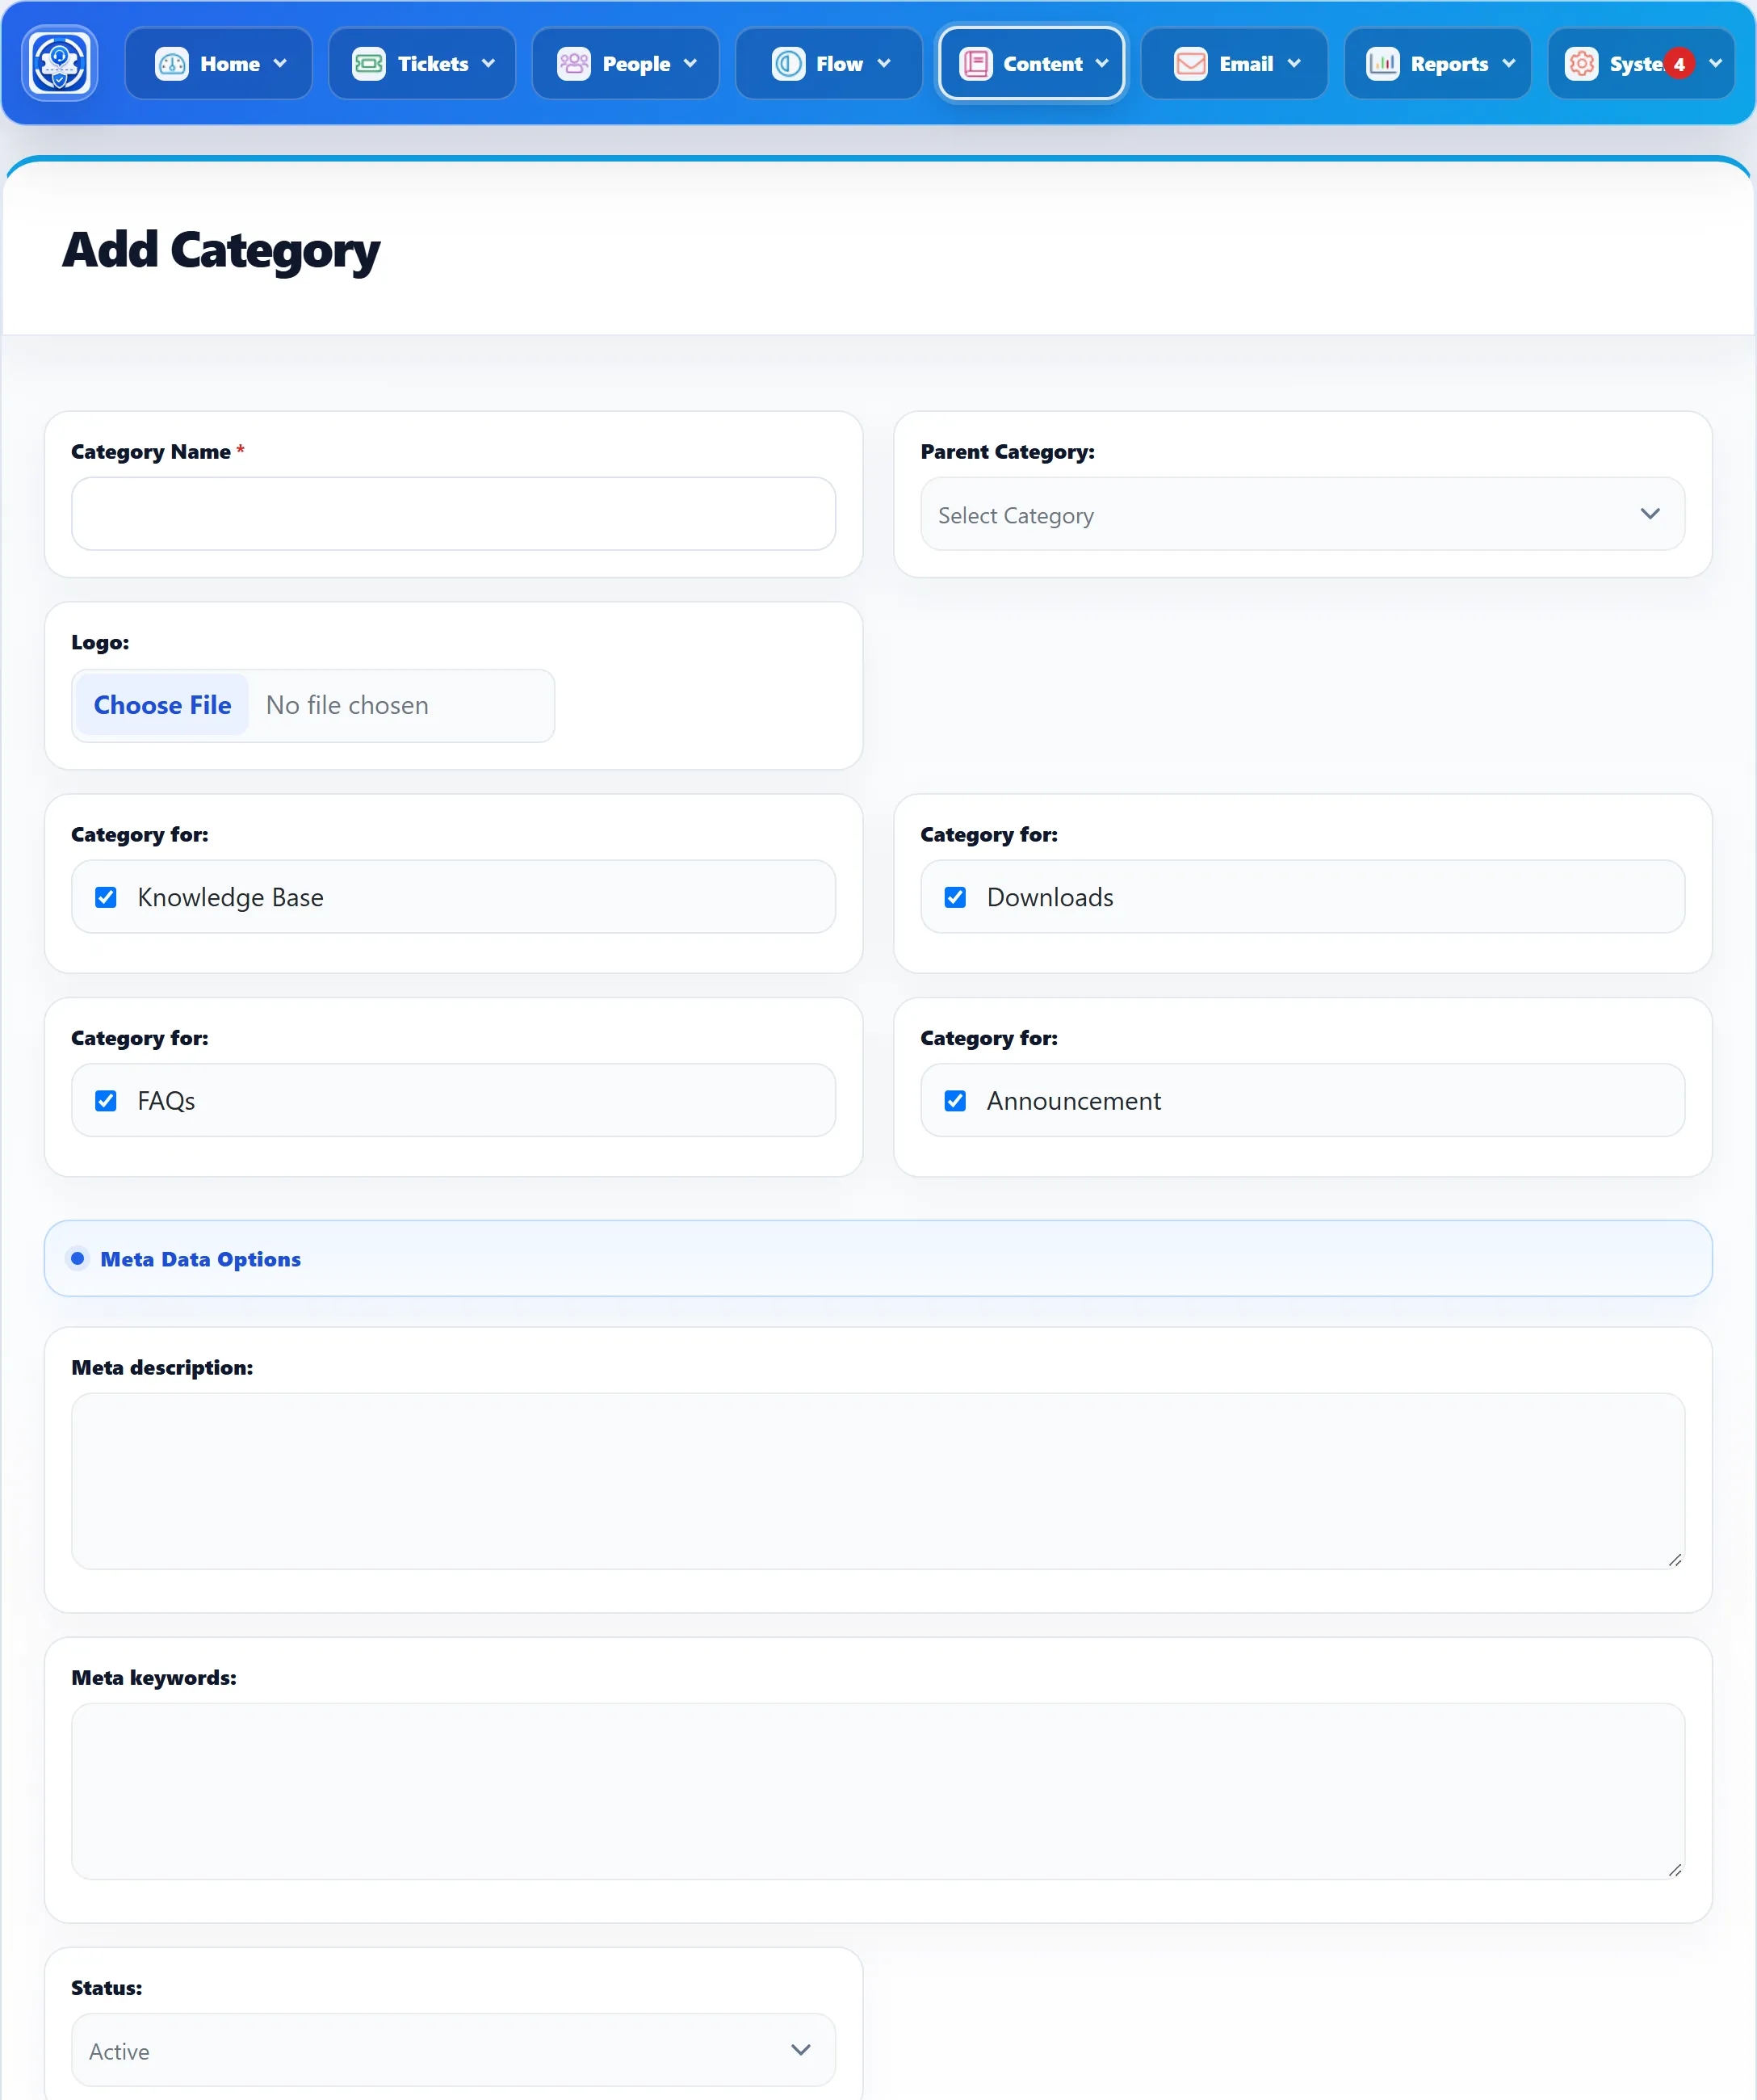Click the "Add Category" heading
Image resolution: width=1757 pixels, height=2100 pixels.
(221, 250)
